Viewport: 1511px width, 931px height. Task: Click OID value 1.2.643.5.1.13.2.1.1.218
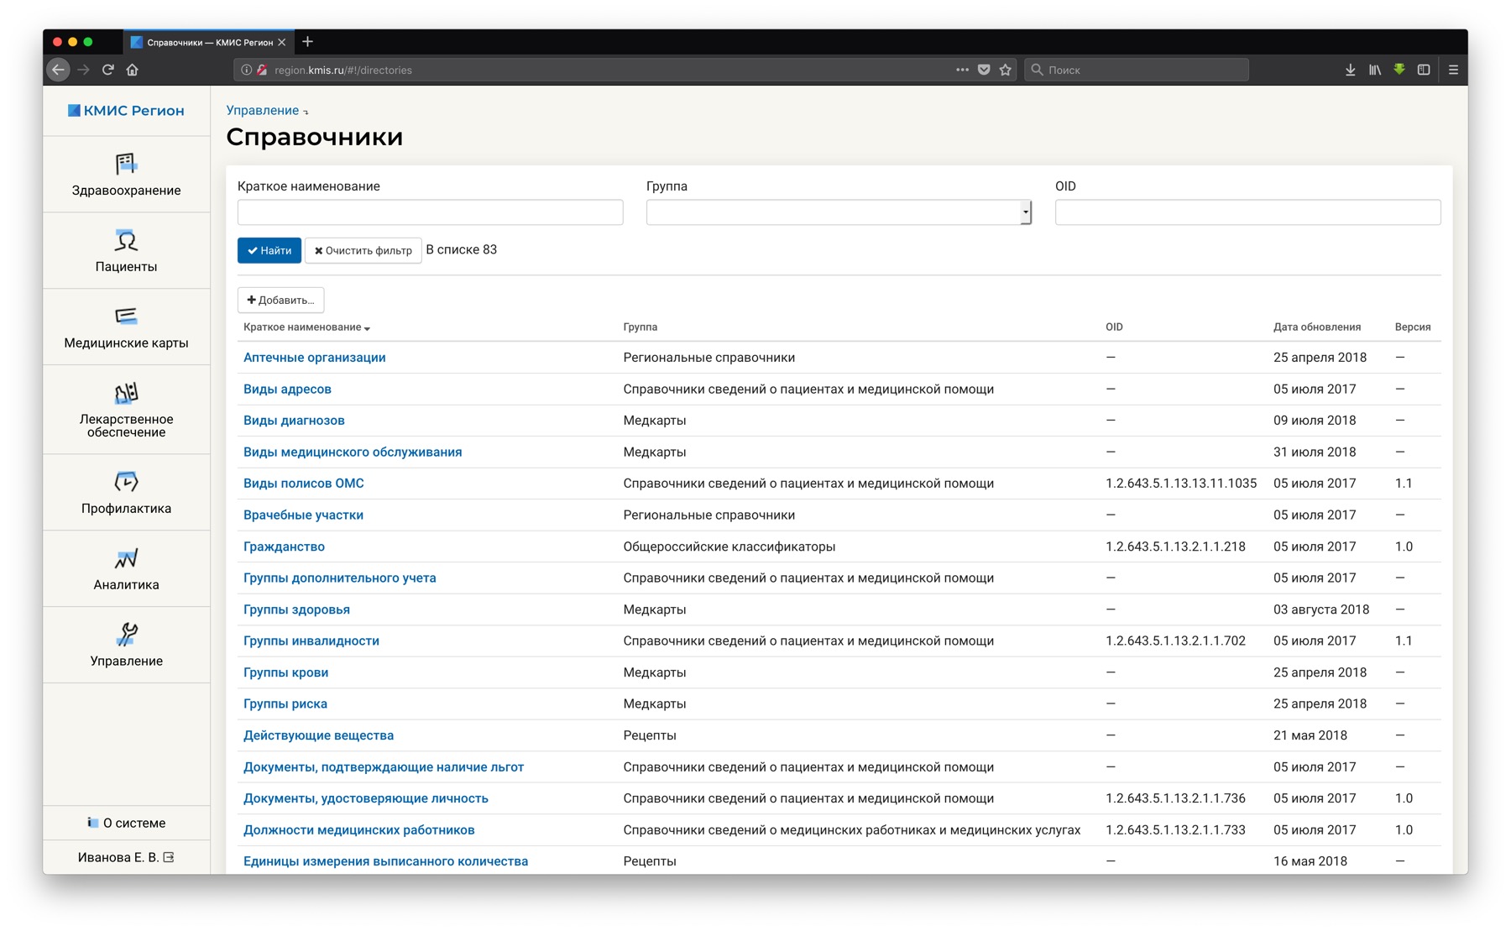[1175, 547]
